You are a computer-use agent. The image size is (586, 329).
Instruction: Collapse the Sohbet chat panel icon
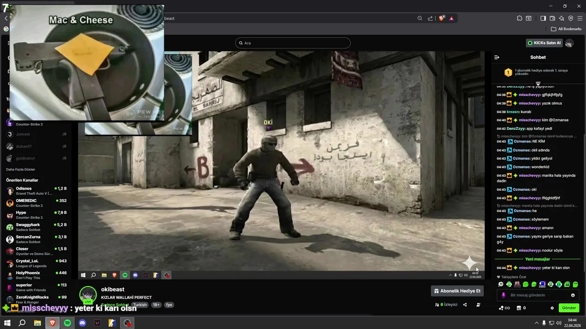pyautogui.click(x=497, y=57)
